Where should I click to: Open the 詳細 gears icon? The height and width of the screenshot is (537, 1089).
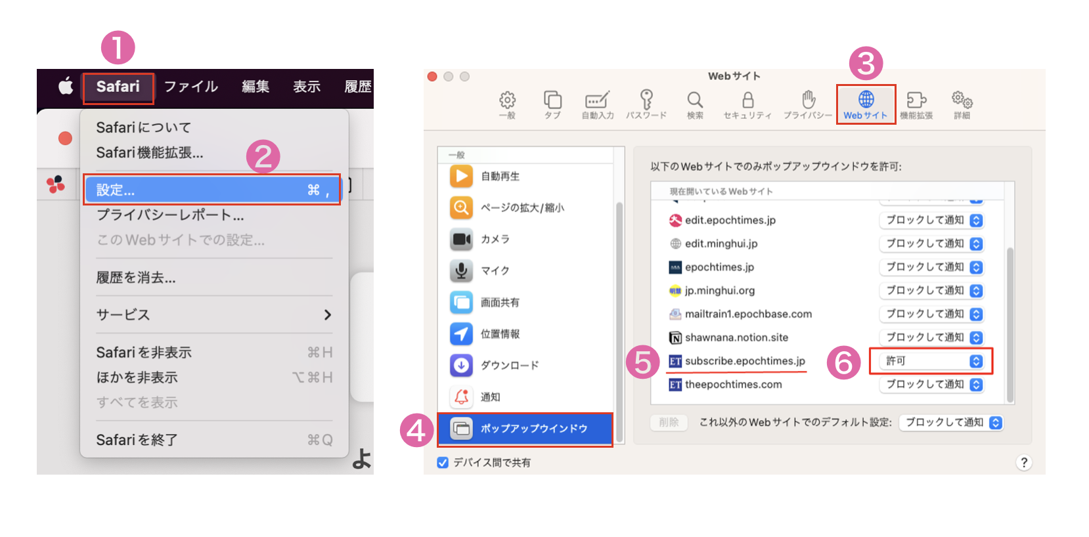(962, 105)
